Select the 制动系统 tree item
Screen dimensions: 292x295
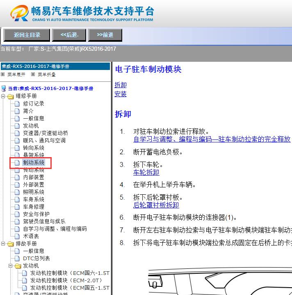(34, 162)
